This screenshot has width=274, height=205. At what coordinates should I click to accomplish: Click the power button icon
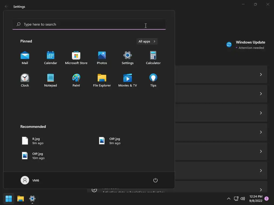click(155, 180)
